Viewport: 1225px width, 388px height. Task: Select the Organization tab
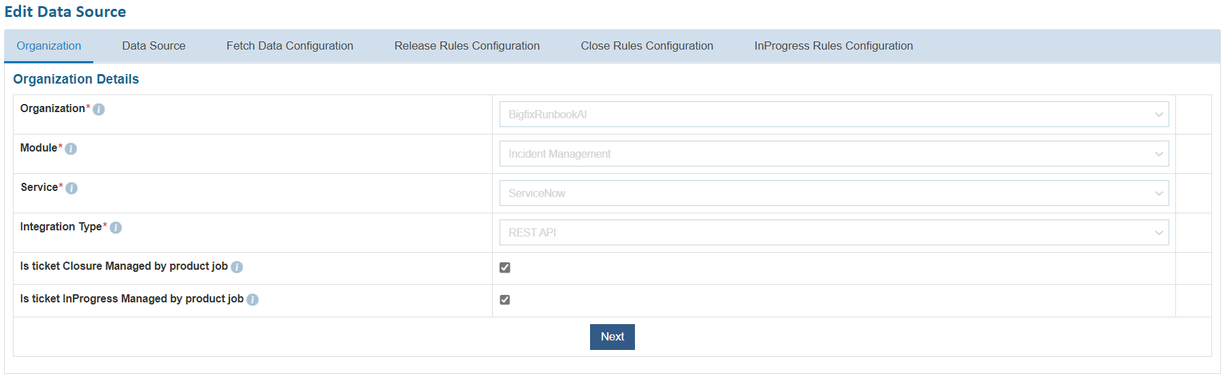click(x=49, y=46)
